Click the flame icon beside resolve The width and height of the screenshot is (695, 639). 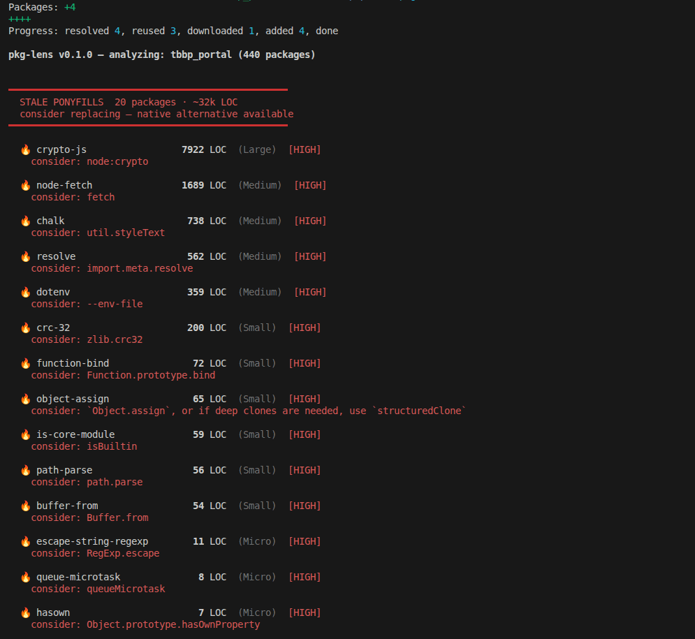coord(26,256)
